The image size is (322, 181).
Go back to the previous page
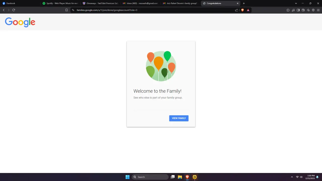4,10
